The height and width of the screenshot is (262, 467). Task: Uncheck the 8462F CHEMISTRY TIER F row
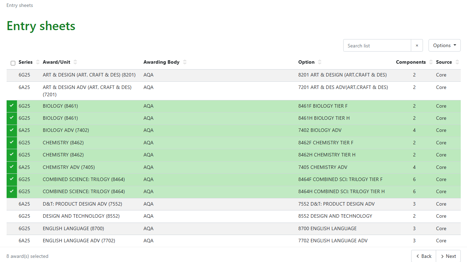12,143
